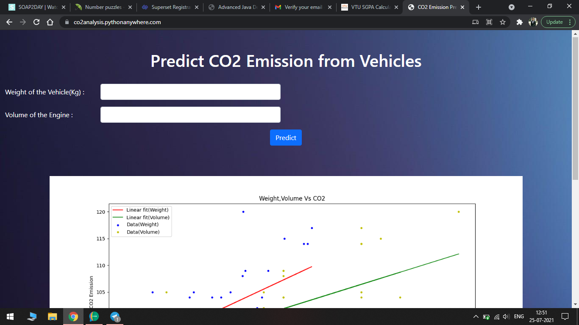Switch to the Number puzzles tab
This screenshot has height=325, width=579.
tap(104, 7)
